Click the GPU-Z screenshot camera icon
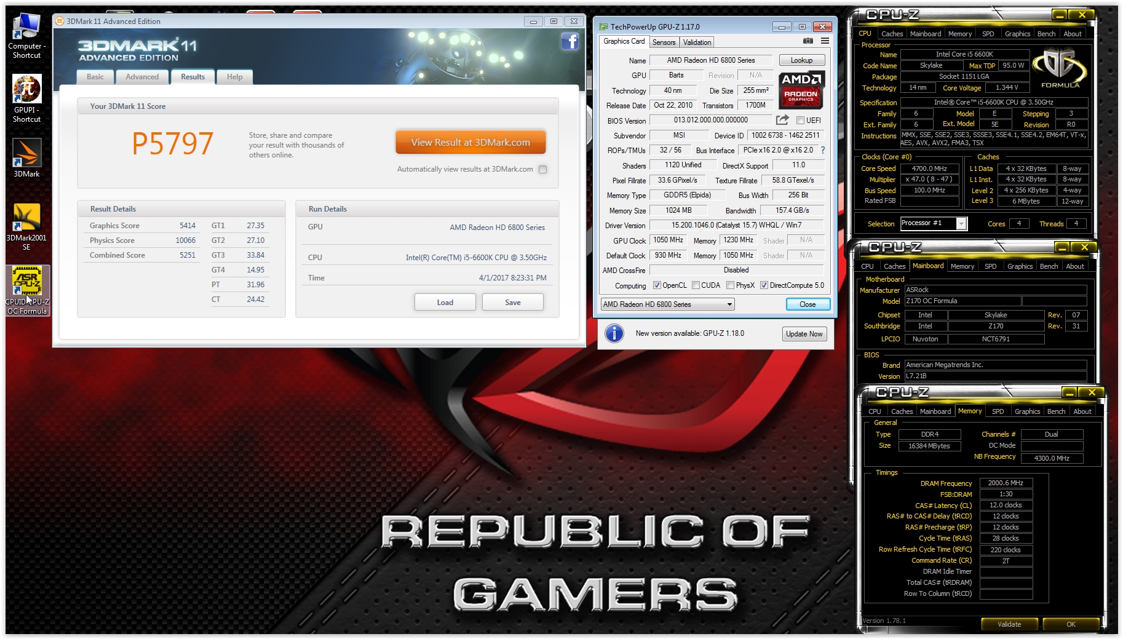 [808, 41]
